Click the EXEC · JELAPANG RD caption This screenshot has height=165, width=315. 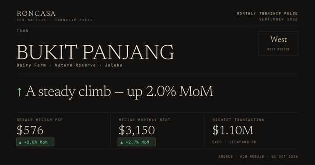click(x=234, y=142)
